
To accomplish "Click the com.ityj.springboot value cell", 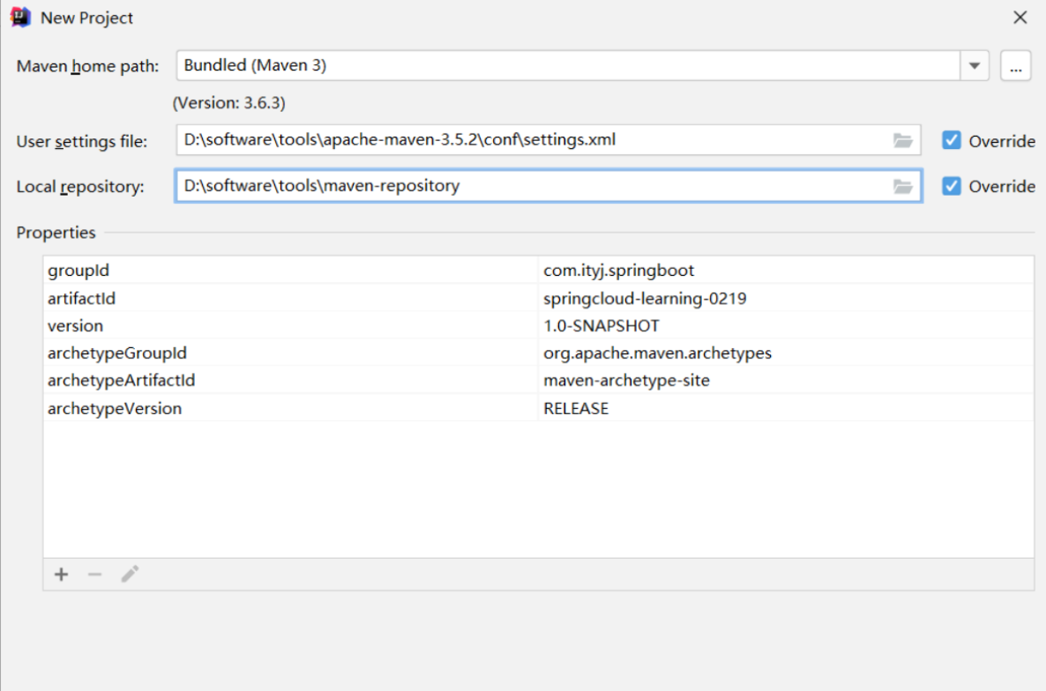I will [x=786, y=271].
